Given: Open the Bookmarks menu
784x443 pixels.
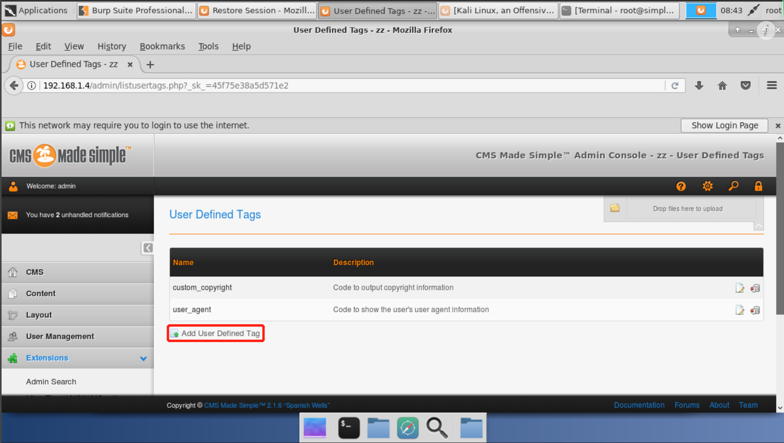Looking at the screenshot, I should (x=162, y=46).
